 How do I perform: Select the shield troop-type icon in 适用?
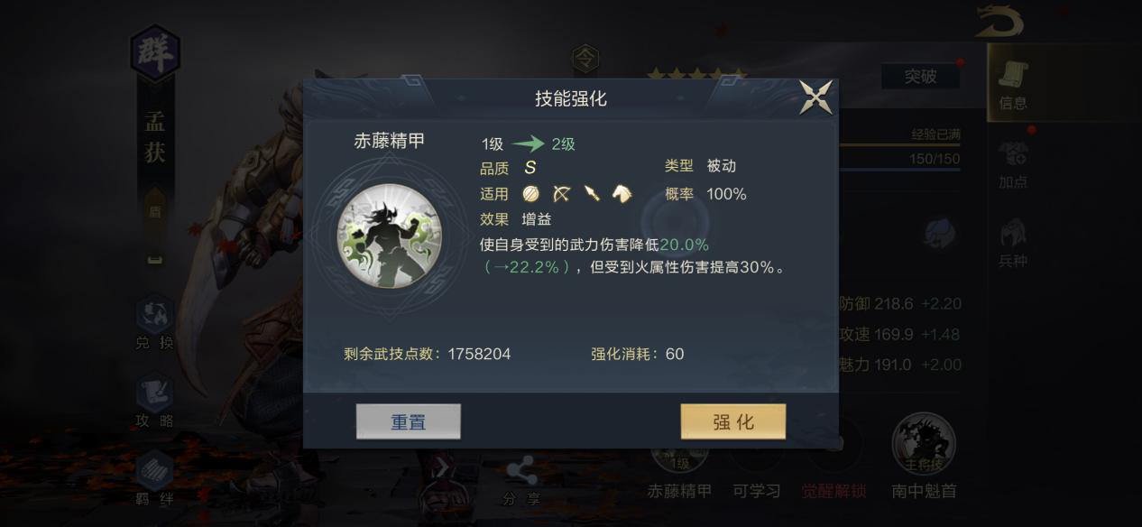pos(530,194)
